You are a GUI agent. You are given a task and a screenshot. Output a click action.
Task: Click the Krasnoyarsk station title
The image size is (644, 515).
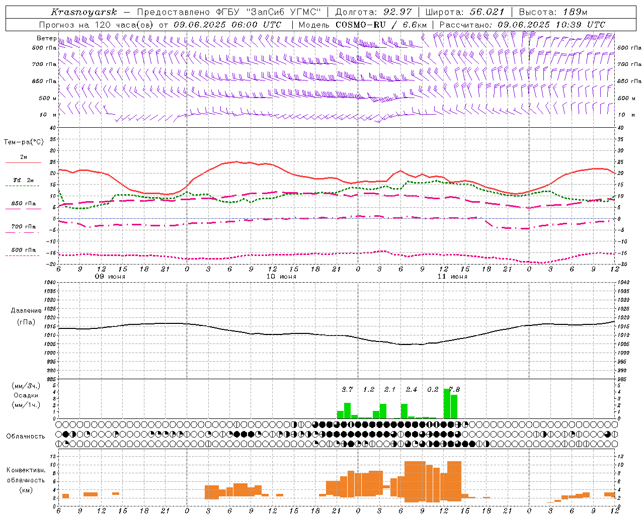84,12
